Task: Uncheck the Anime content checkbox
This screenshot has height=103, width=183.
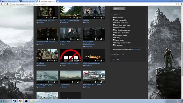Action: coord(114,27)
